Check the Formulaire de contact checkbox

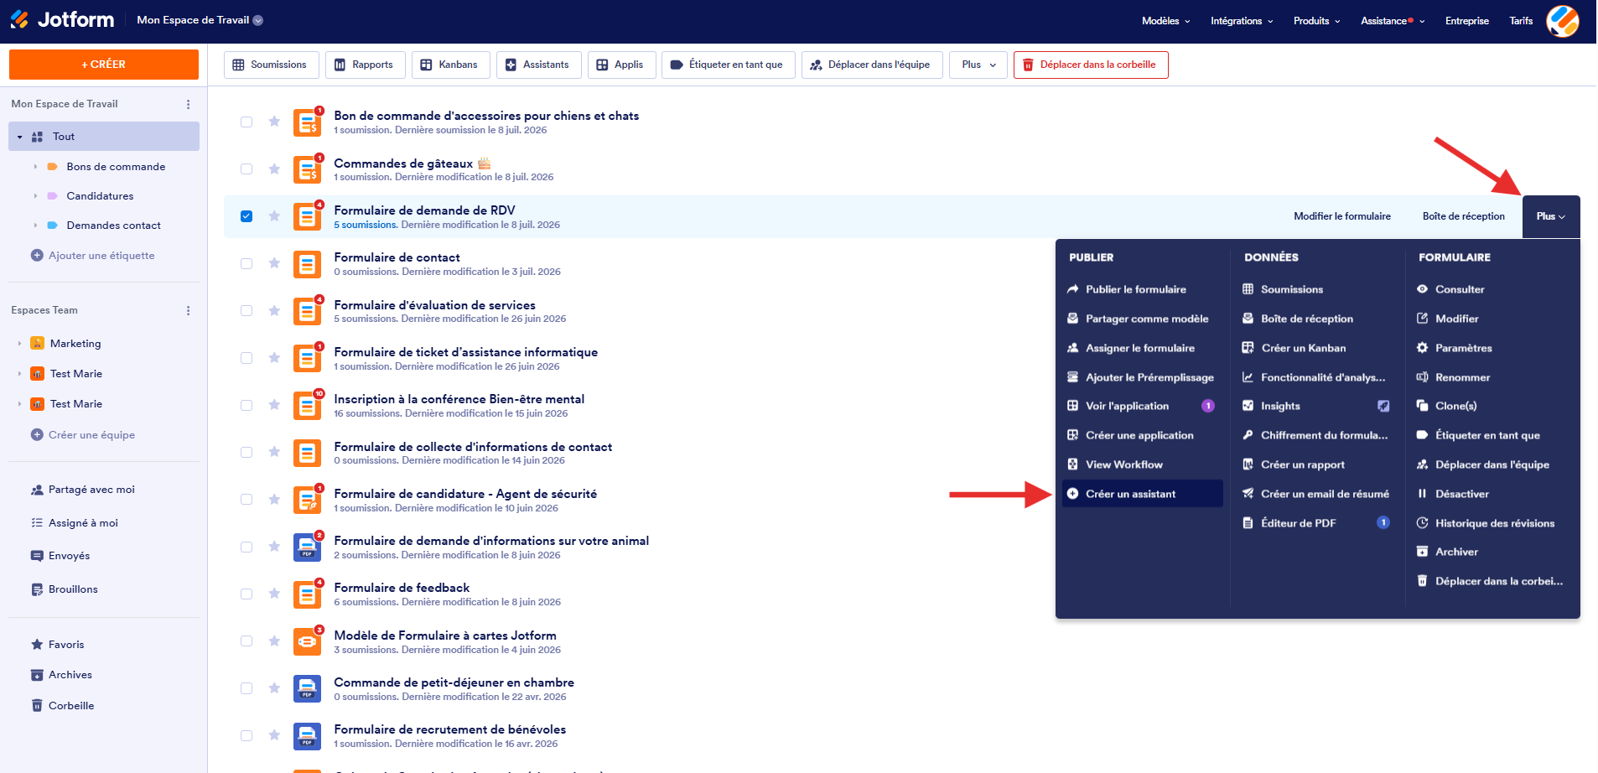tap(246, 263)
